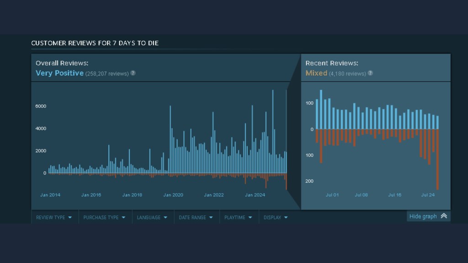Screen dimensions: 468x263
Task: Click the 'Overall Reviews:' heading
Action: [x=62, y=63]
